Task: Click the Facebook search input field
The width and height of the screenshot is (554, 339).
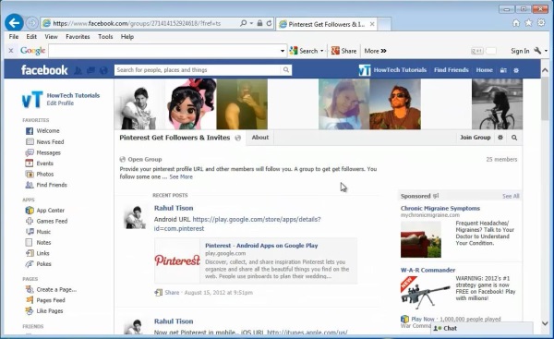Action: [198, 70]
